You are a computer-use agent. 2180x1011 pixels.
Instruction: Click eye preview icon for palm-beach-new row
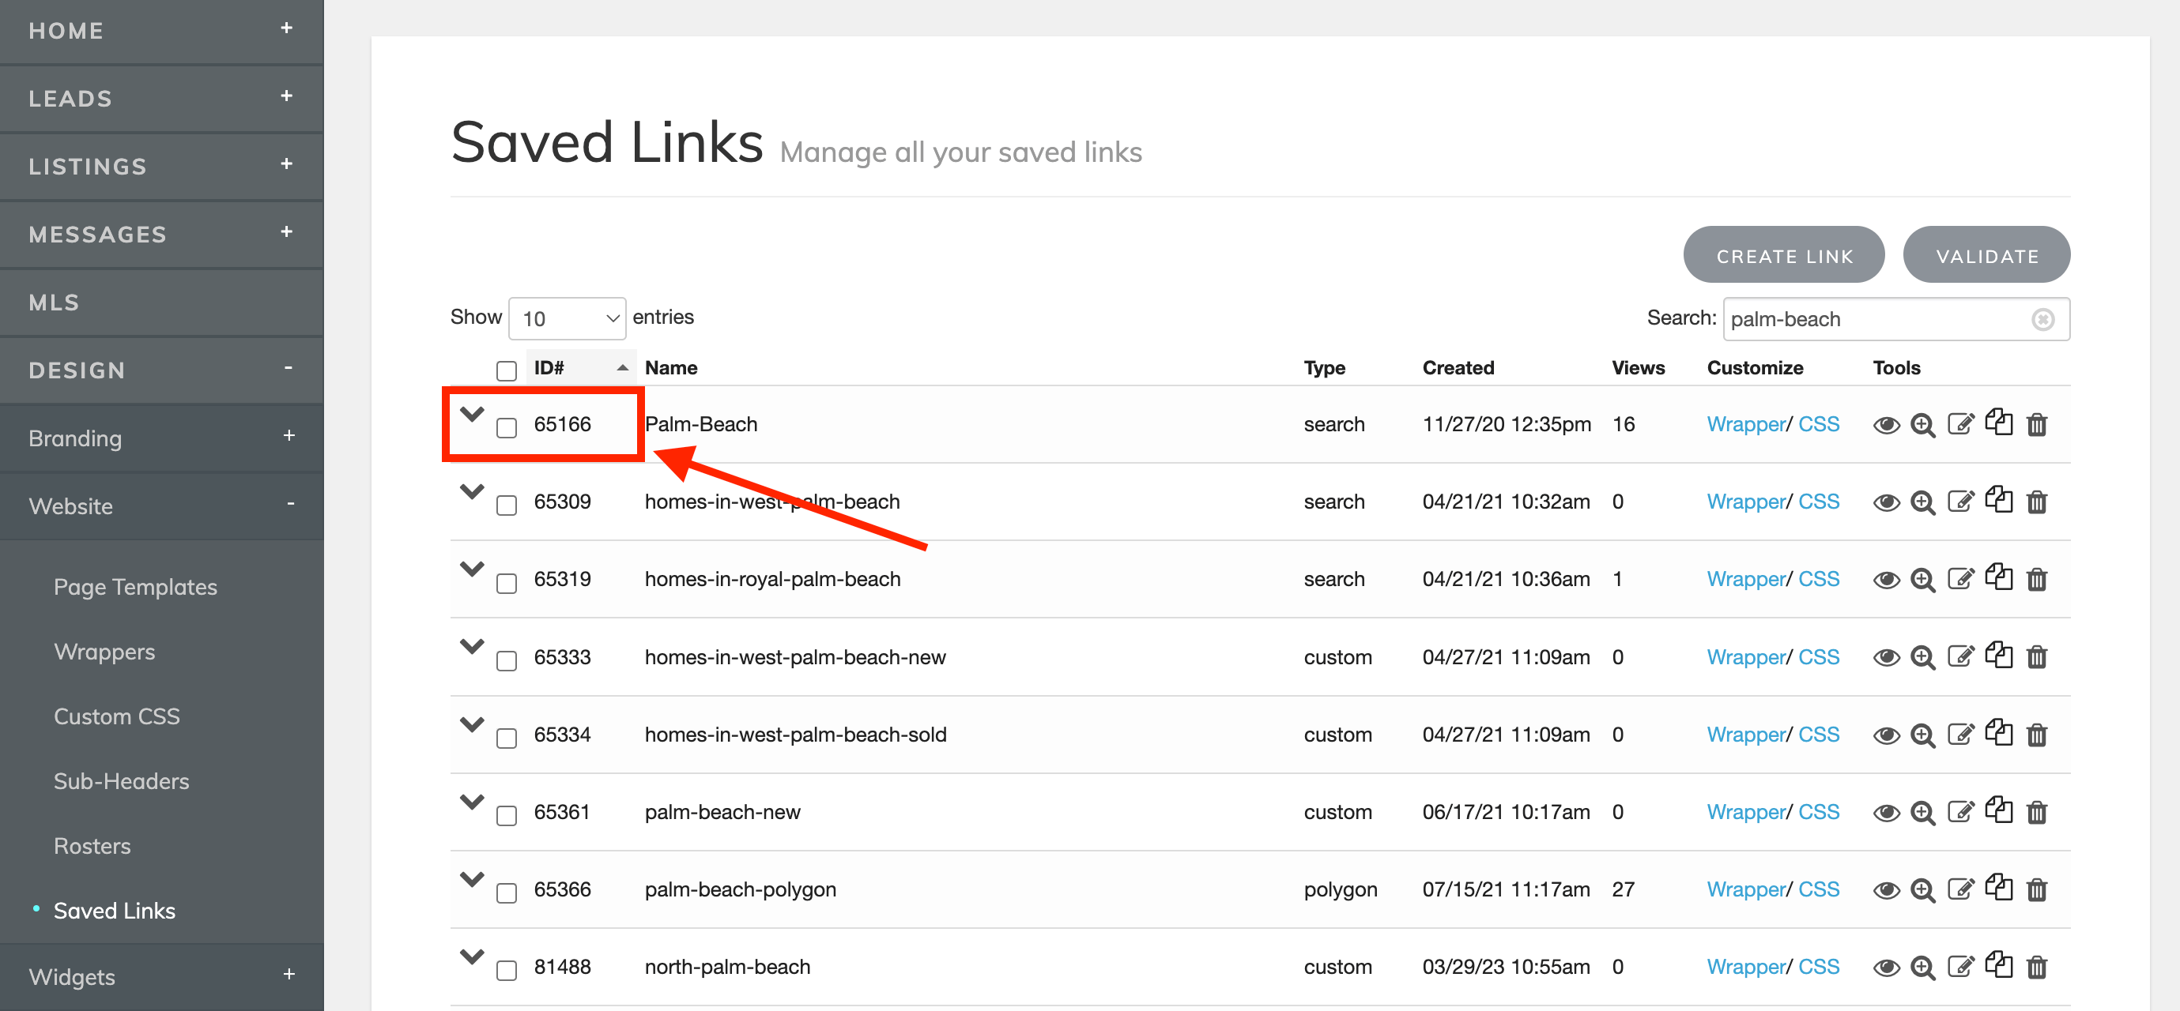click(x=1885, y=814)
